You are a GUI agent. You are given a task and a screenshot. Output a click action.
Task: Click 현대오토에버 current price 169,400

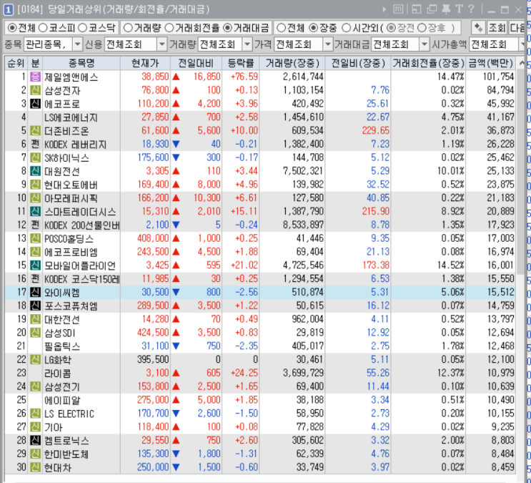[x=153, y=185]
